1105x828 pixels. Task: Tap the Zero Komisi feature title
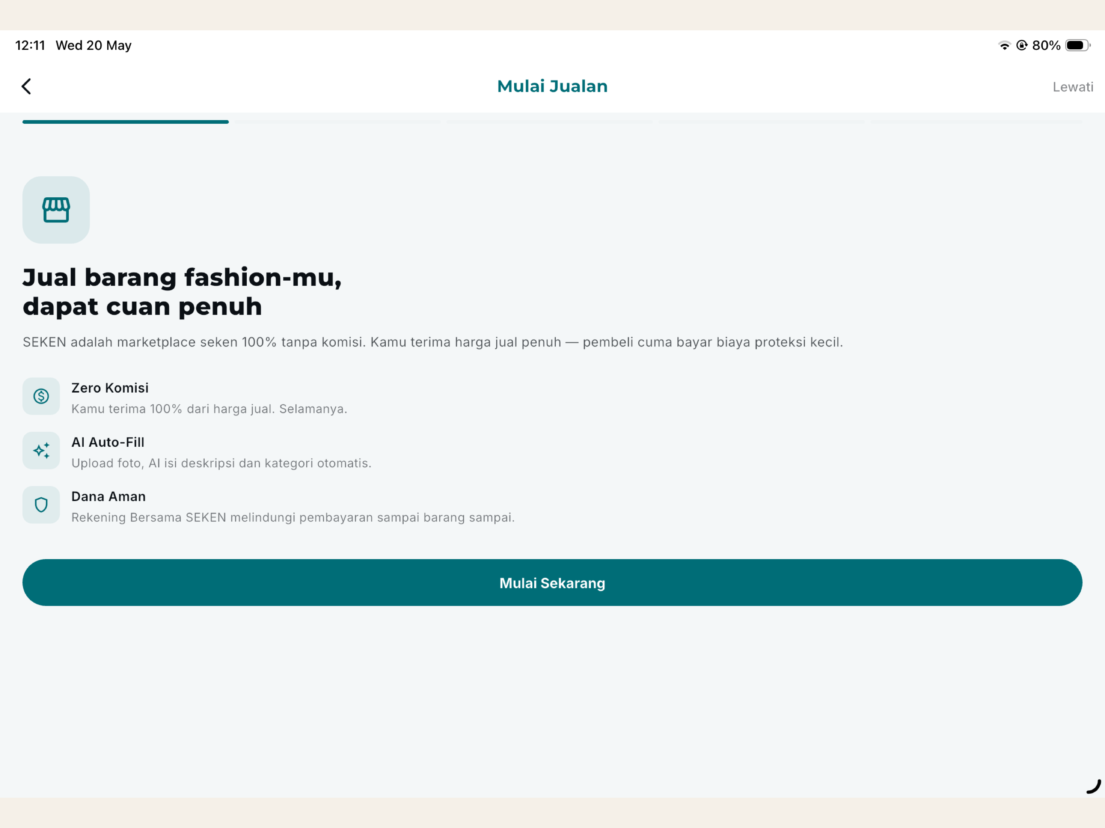click(x=110, y=388)
